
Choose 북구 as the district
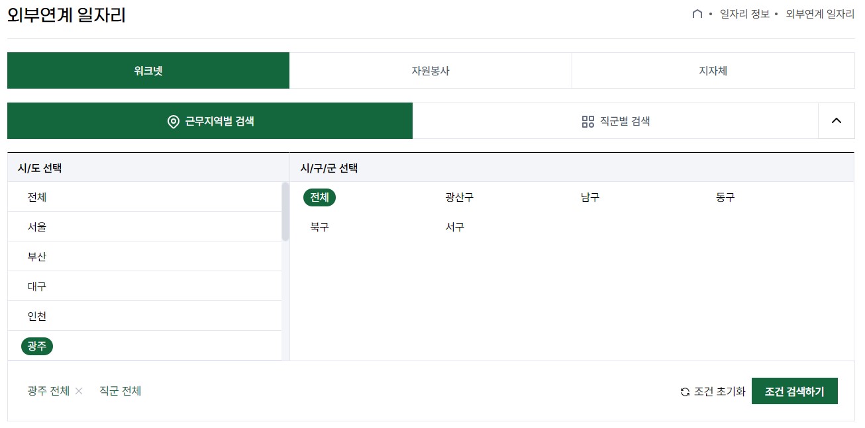tap(319, 226)
